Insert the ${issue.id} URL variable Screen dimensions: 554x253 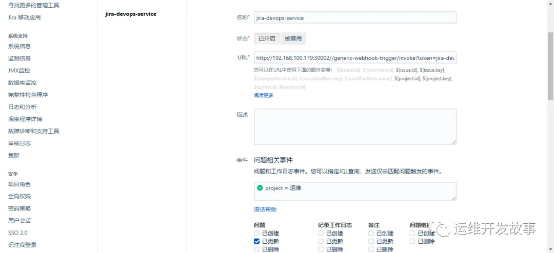407,70
